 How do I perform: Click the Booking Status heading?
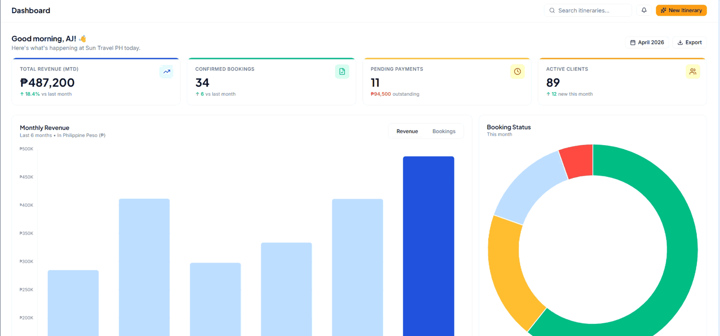point(508,127)
